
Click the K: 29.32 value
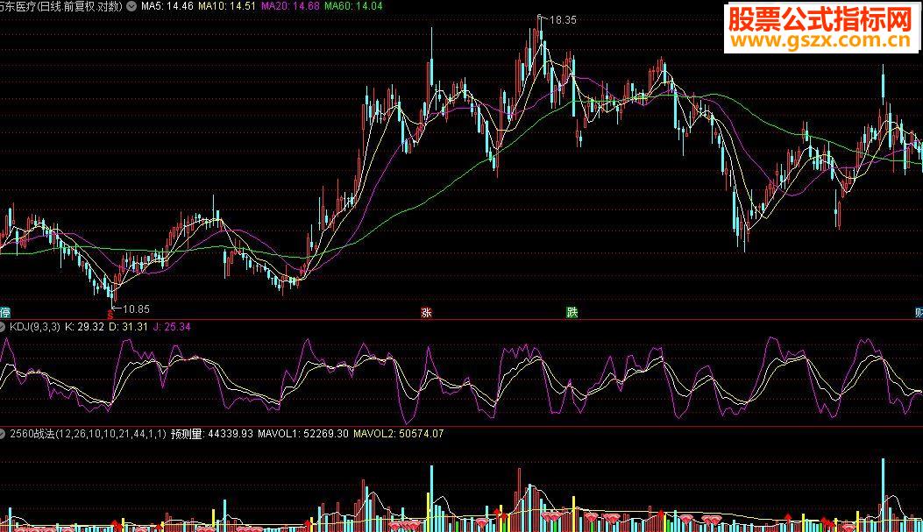[84, 327]
